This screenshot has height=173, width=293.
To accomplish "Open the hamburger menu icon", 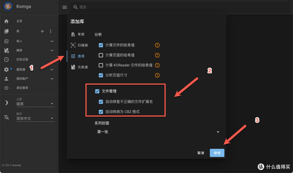I will (65, 7).
